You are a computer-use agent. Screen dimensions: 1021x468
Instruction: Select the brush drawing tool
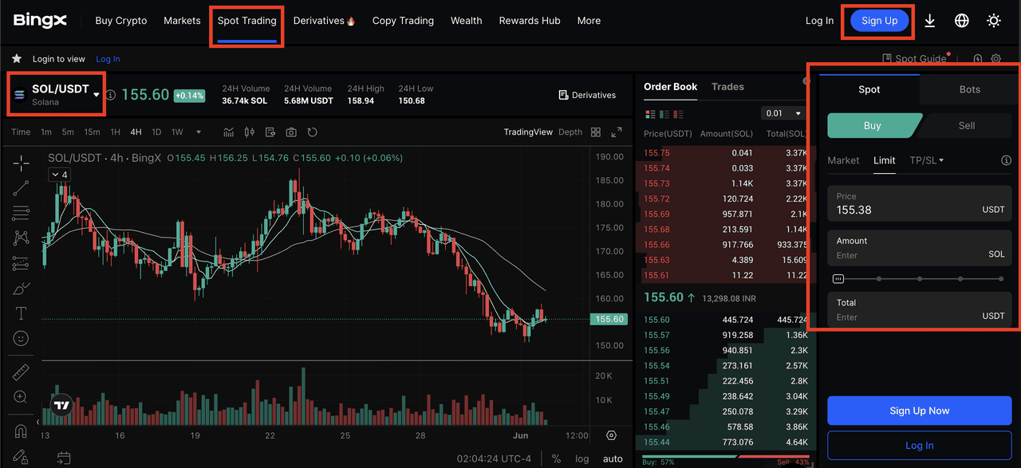22,288
